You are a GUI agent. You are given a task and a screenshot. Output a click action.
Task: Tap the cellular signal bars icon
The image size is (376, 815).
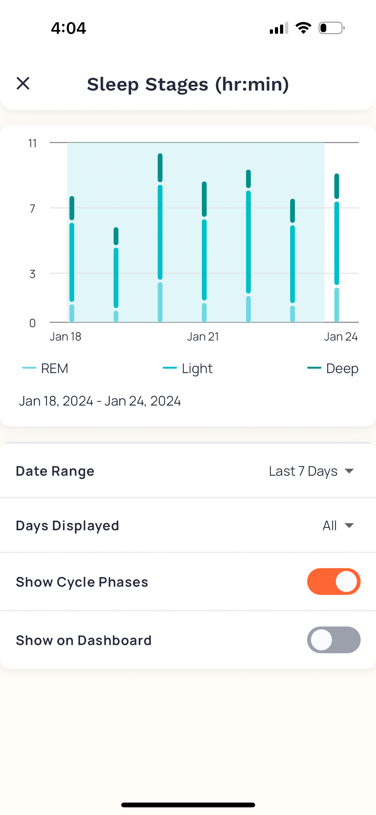(279, 28)
